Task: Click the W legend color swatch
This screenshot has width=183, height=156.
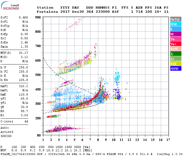Action: [x=176, y=34]
